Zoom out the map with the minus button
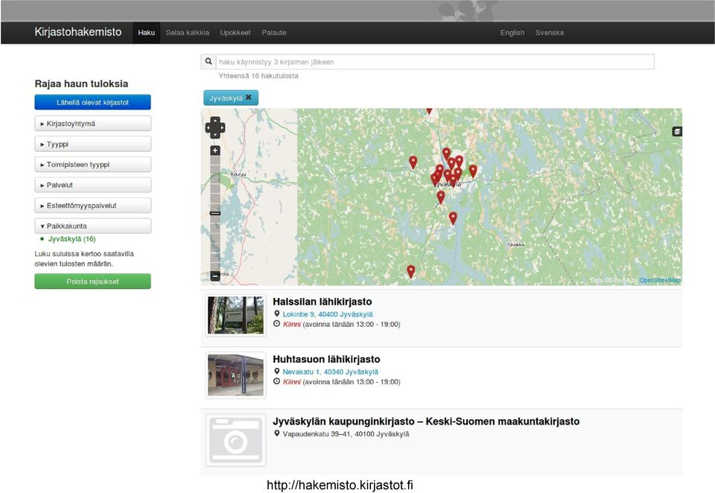715x493 pixels. 215,276
